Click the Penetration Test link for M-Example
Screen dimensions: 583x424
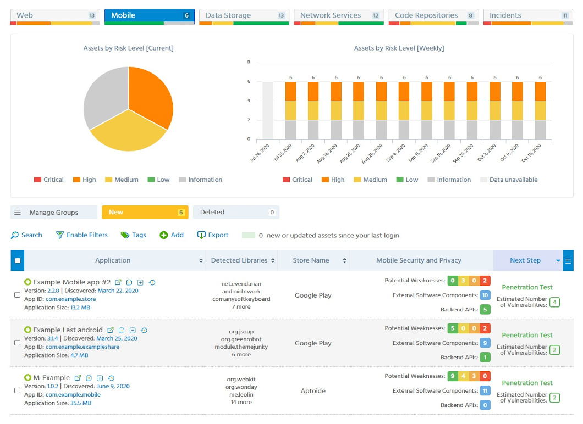tap(527, 383)
